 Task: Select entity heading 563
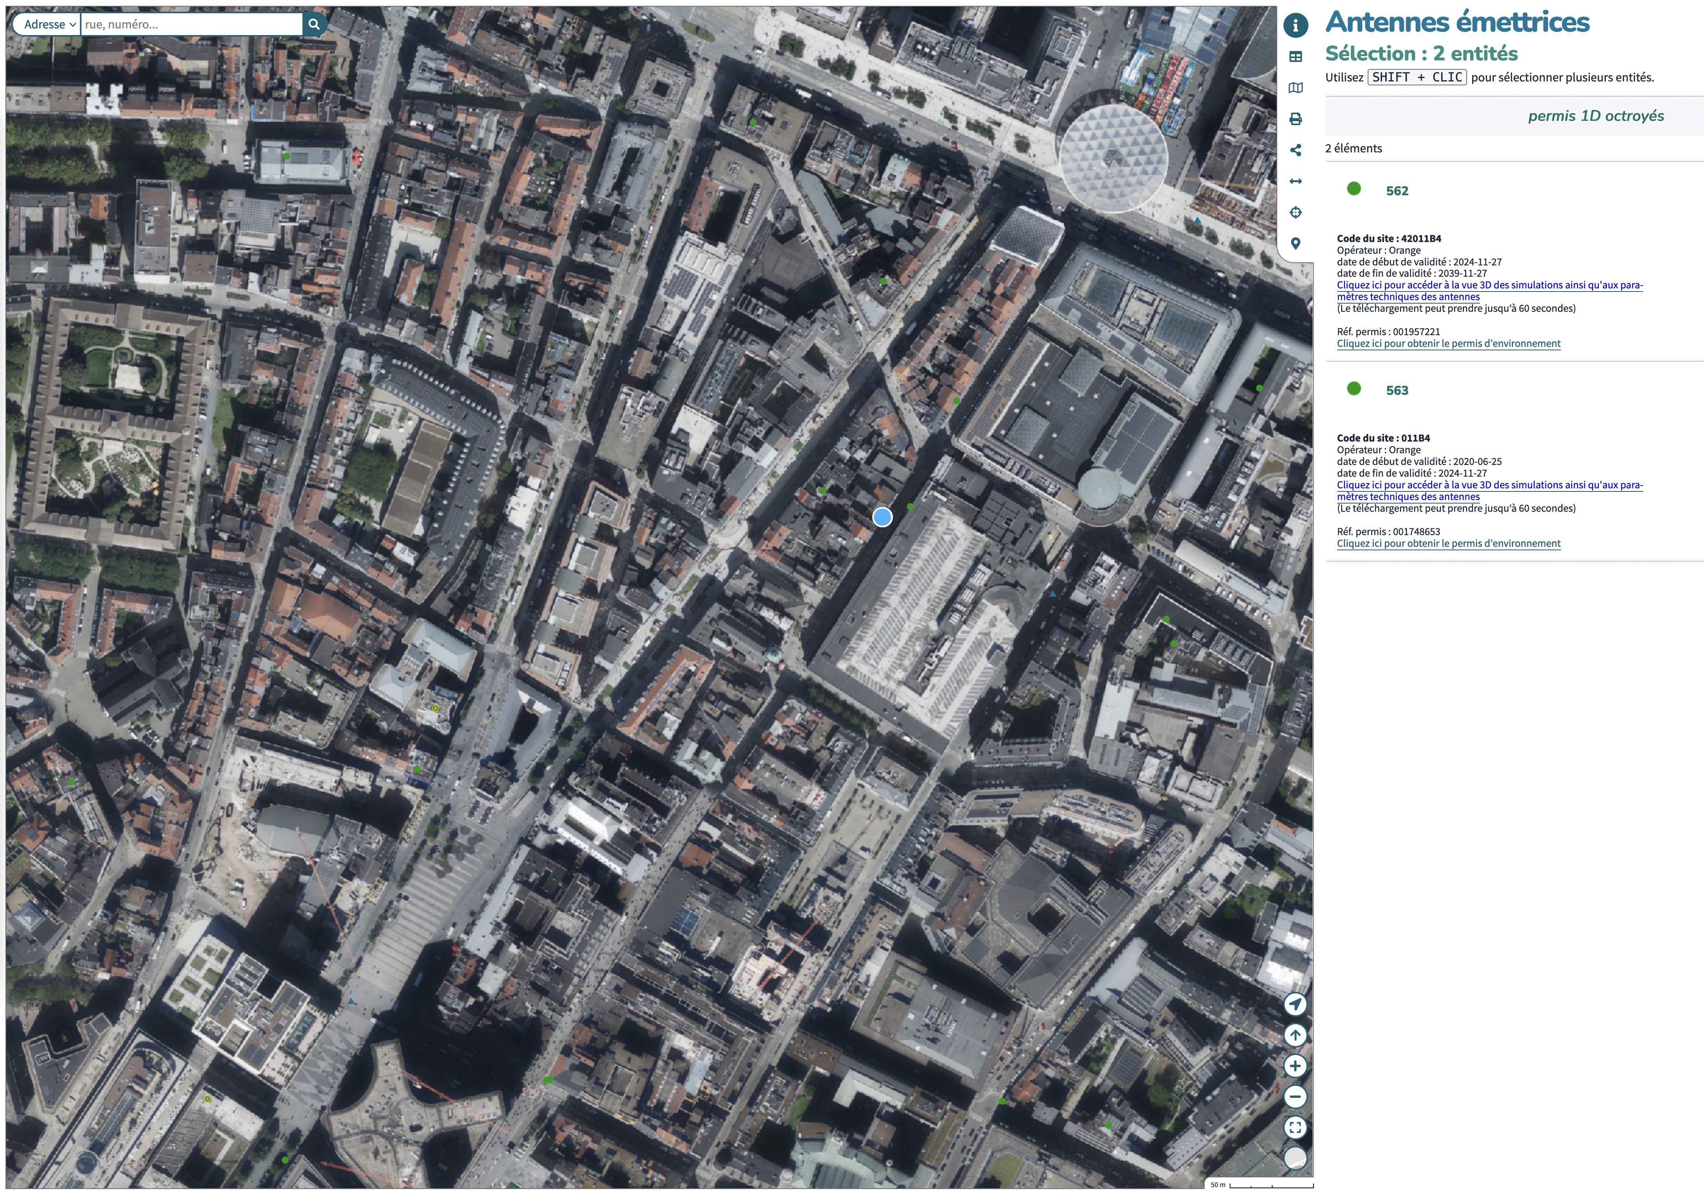(1397, 391)
